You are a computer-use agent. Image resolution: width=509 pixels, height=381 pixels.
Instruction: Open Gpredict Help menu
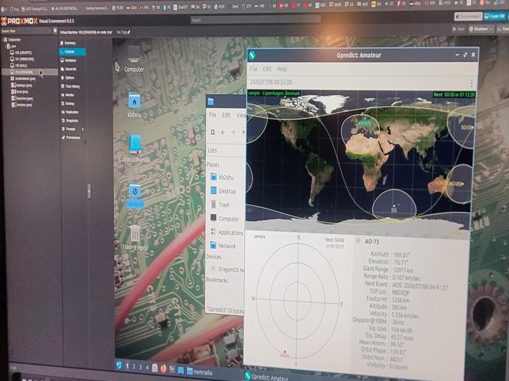click(282, 69)
